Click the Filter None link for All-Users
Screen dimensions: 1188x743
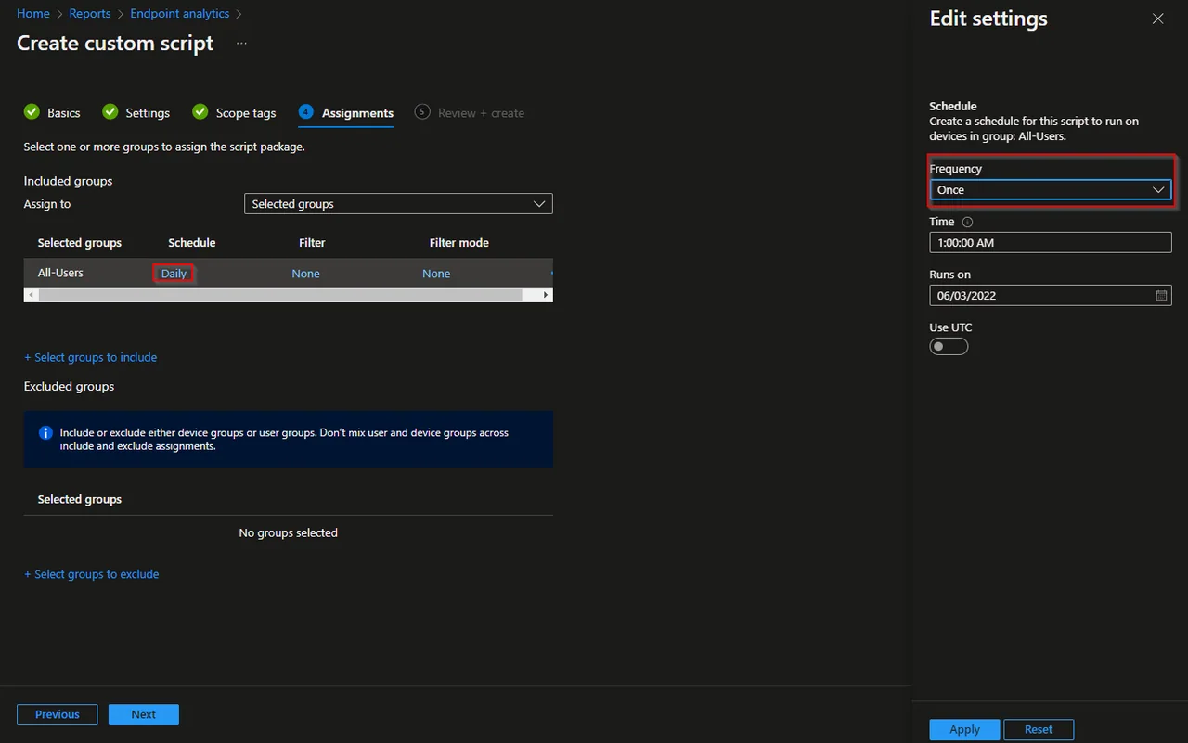305,274
